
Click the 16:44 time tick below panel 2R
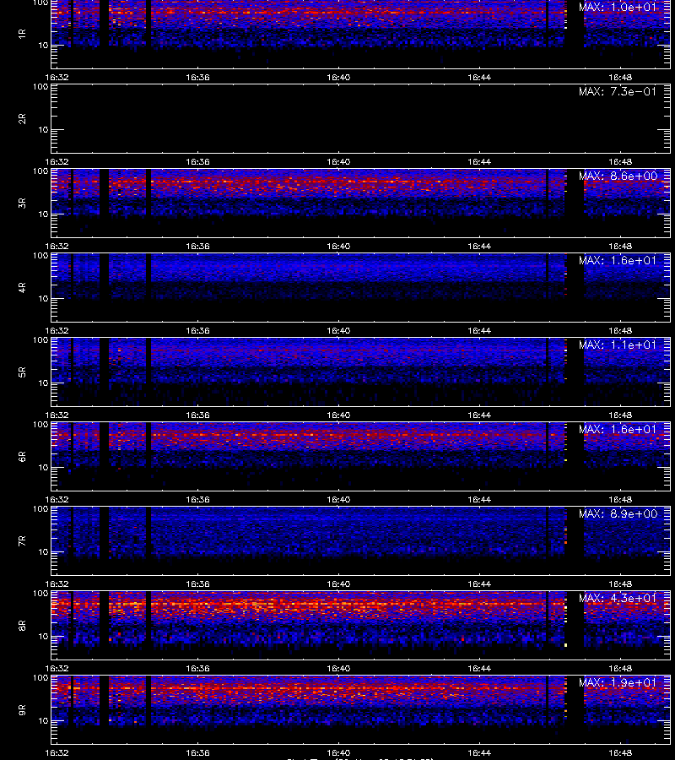point(479,162)
